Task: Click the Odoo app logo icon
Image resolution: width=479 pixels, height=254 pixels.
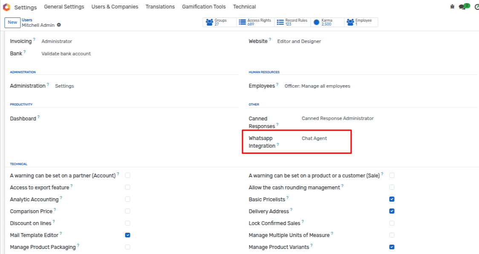Action: 6,7
